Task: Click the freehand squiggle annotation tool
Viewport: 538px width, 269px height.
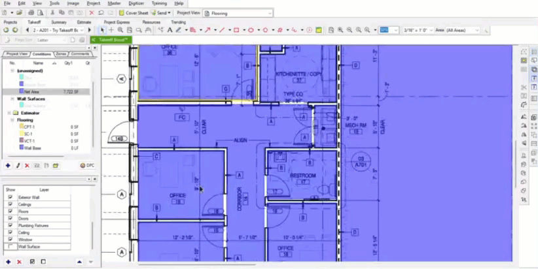Action: (294, 30)
